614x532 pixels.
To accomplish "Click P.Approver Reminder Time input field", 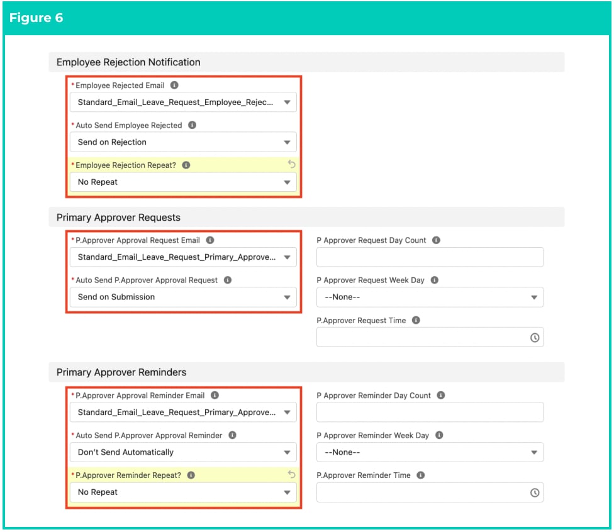I will click(430, 492).
